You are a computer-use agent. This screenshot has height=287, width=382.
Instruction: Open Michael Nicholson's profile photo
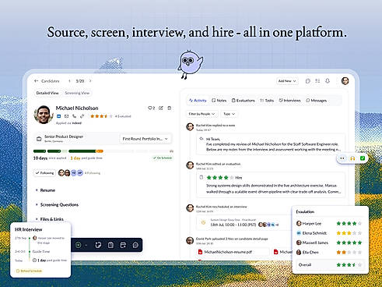tap(43, 115)
